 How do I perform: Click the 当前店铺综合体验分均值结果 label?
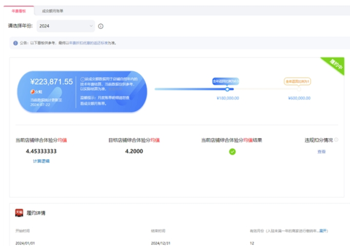click(x=232, y=140)
